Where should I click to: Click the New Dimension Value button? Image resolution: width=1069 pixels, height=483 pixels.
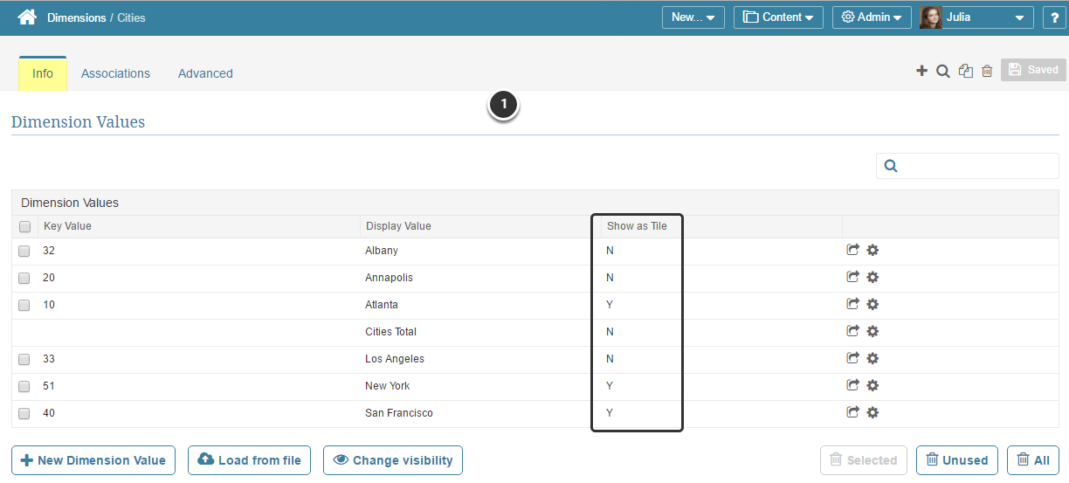click(93, 460)
